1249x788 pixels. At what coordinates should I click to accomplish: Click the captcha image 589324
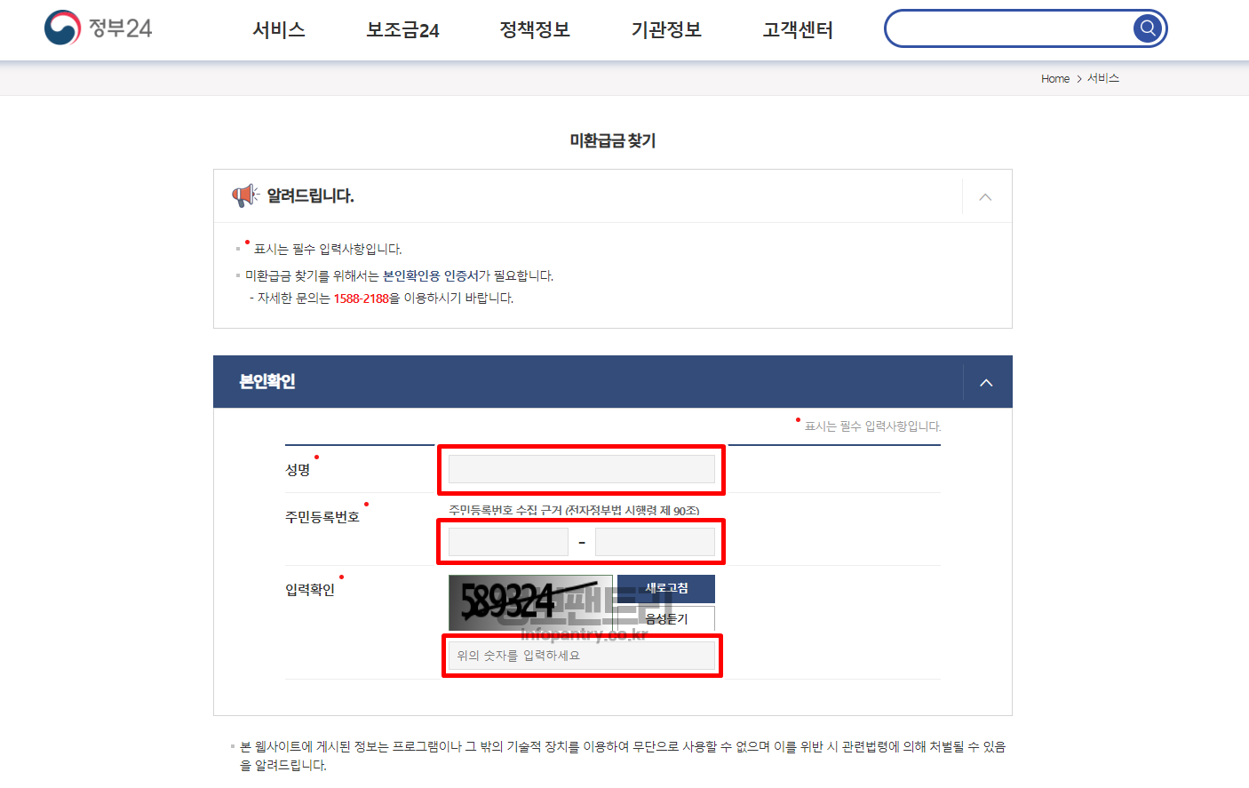click(x=530, y=602)
